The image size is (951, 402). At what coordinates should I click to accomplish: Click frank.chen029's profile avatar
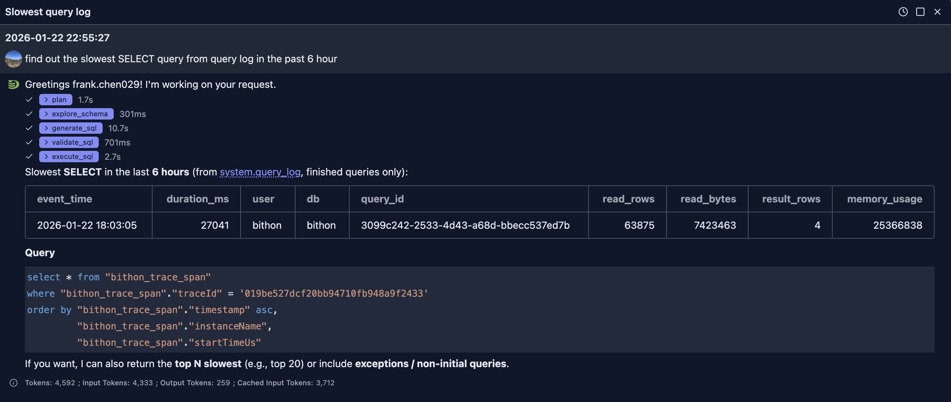13,58
